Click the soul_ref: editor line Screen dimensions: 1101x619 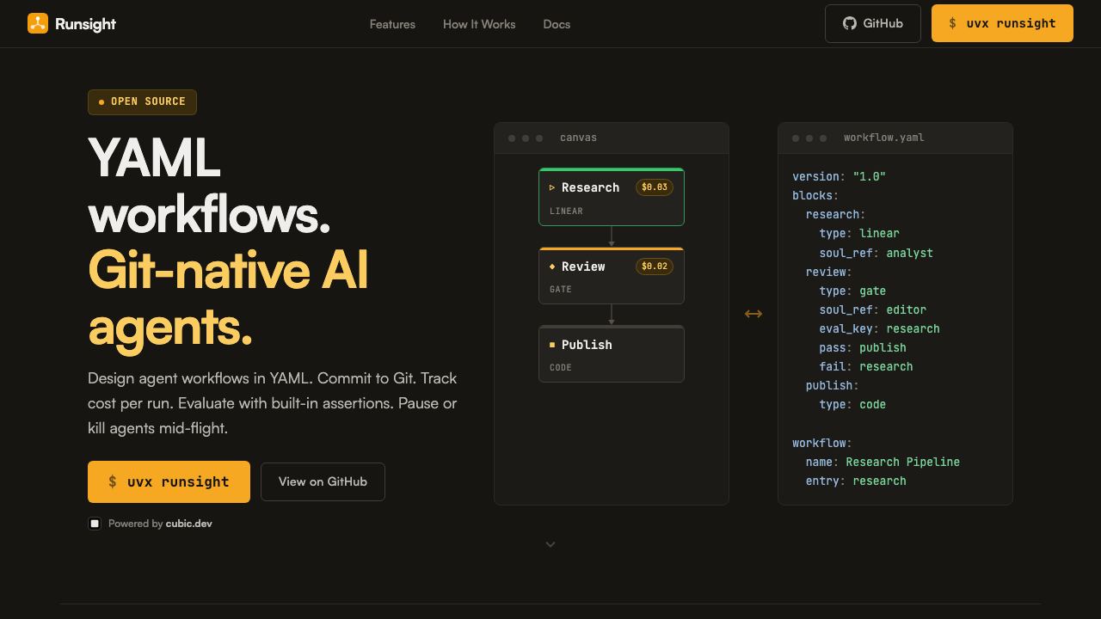click(x=872, y=309)
